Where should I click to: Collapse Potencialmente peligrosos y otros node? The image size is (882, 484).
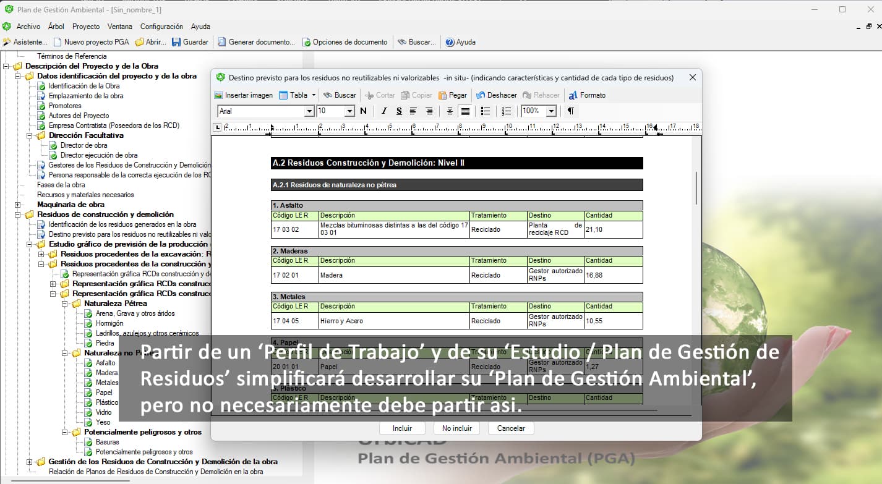click(x=65, y=432)
